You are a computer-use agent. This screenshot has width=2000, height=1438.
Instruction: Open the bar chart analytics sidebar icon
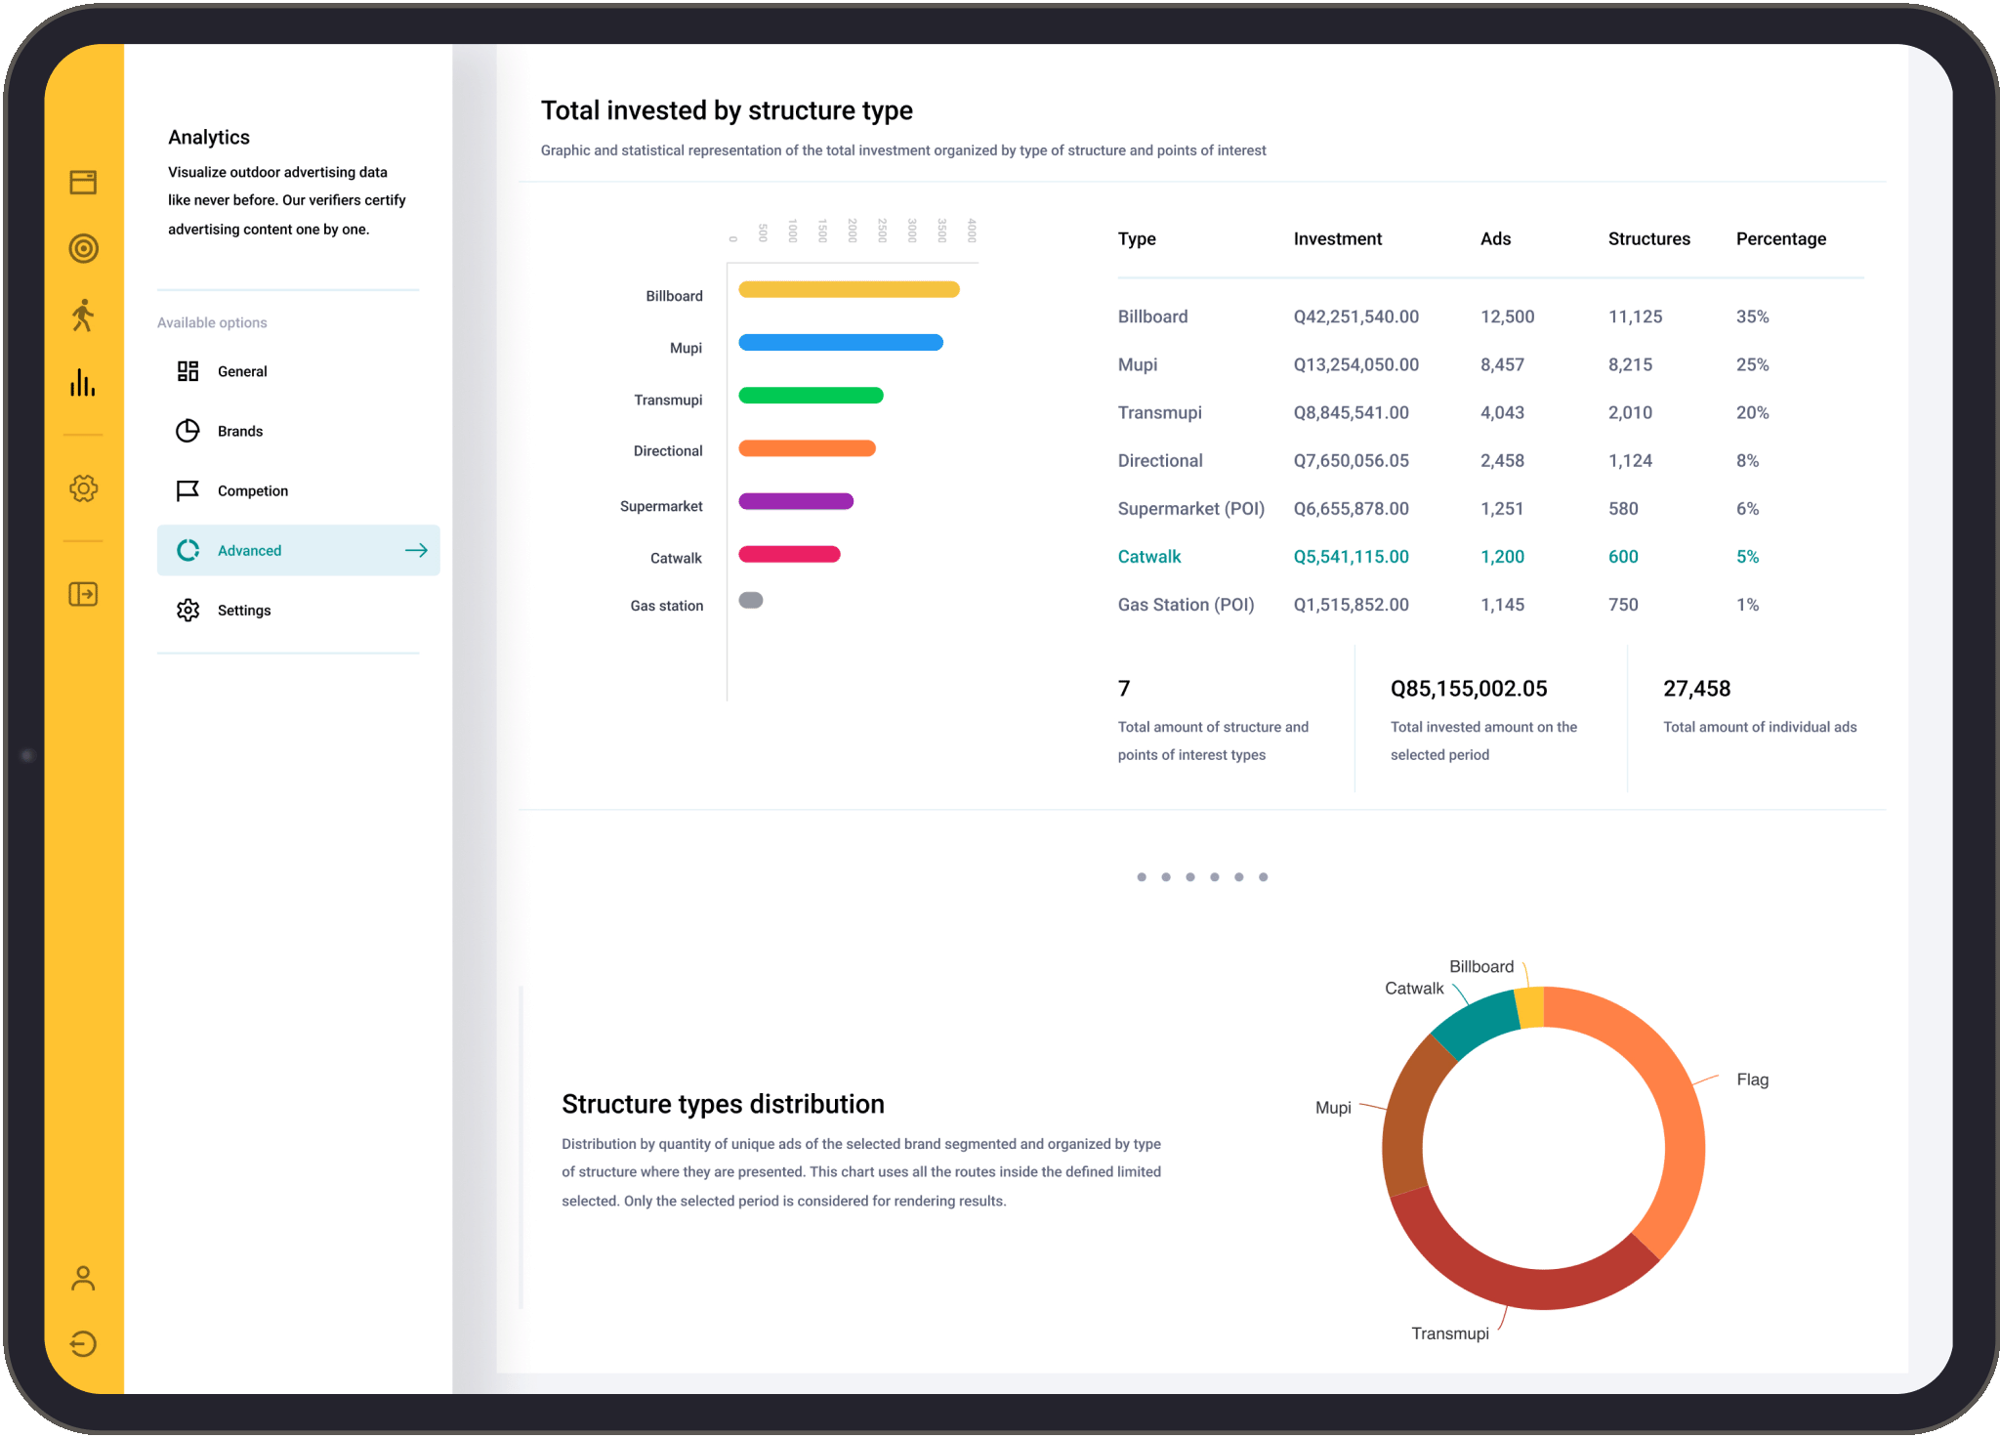[83, 383]
